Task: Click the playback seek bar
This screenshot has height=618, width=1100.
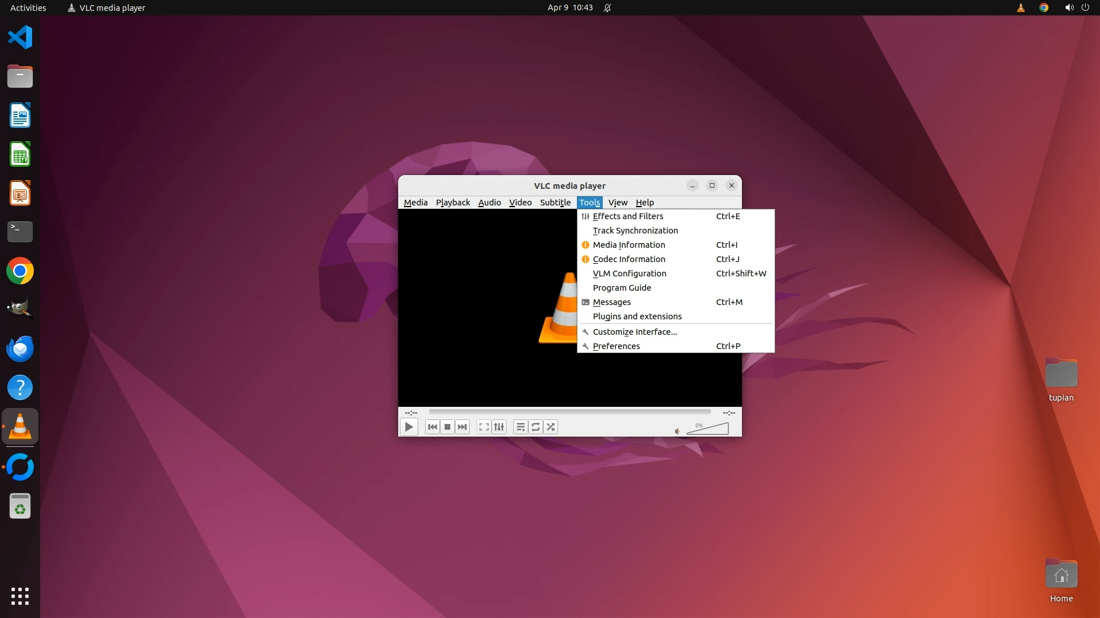Action: (x=569, y=412)
